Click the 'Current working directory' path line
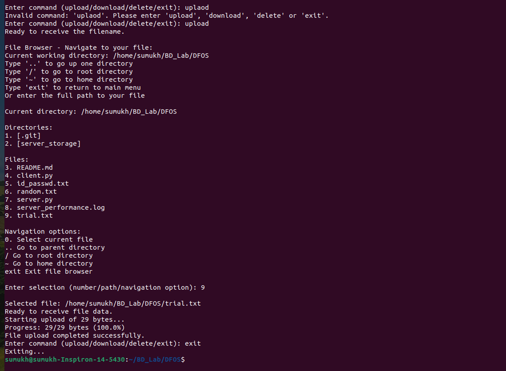506x371 pixels. coord(107,56)
